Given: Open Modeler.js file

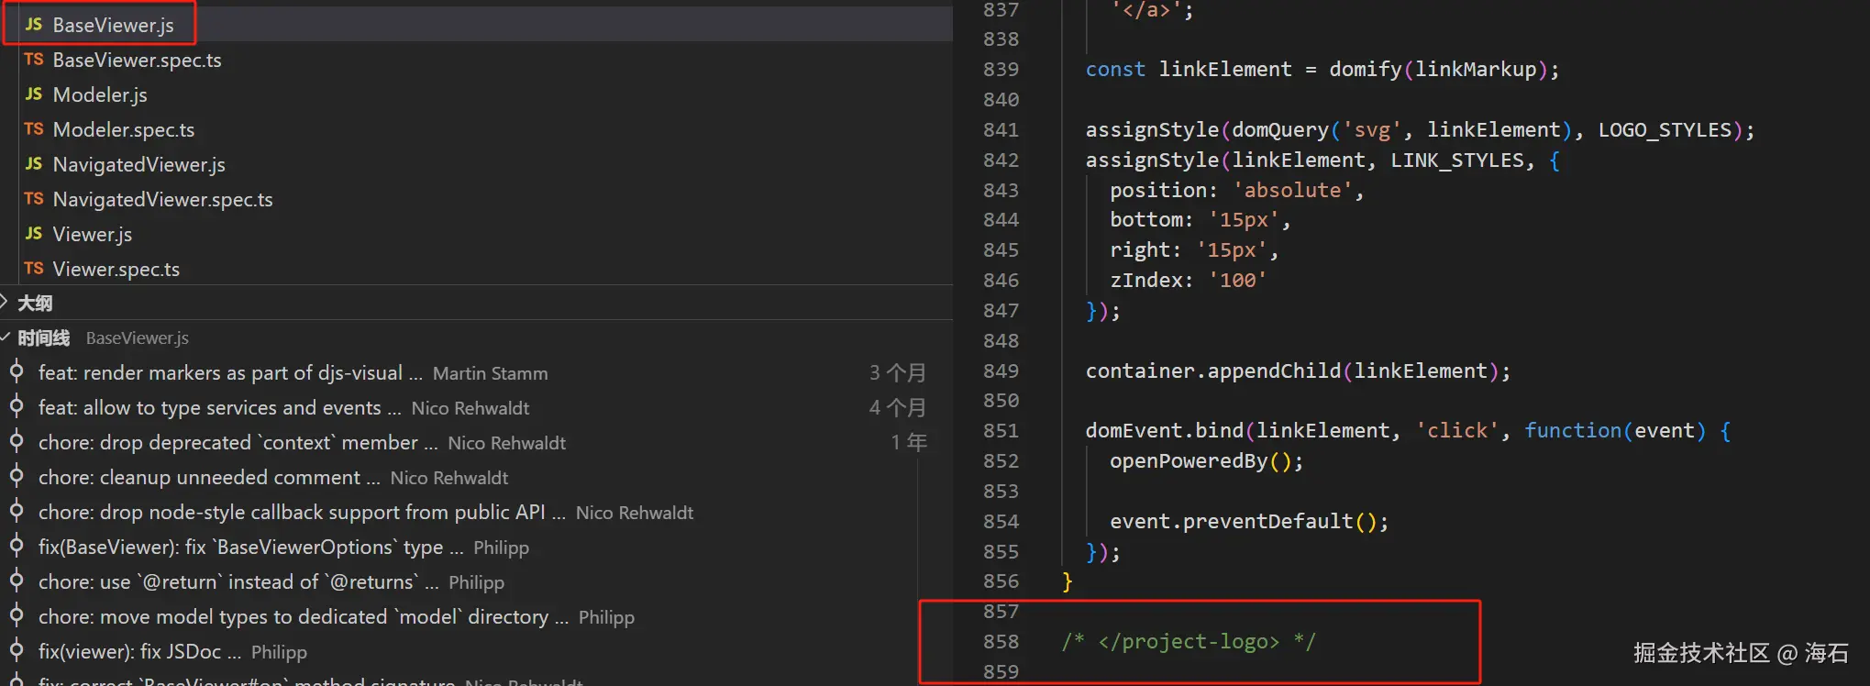Looking at the screenshot, I should pyautogui.click(x=100, y=94).
